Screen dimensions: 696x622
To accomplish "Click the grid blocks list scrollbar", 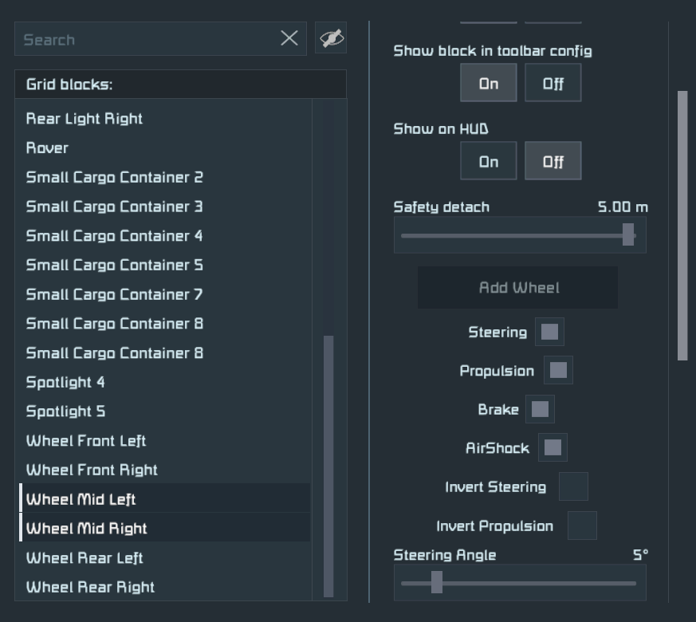I will click(x=328, y=466).
